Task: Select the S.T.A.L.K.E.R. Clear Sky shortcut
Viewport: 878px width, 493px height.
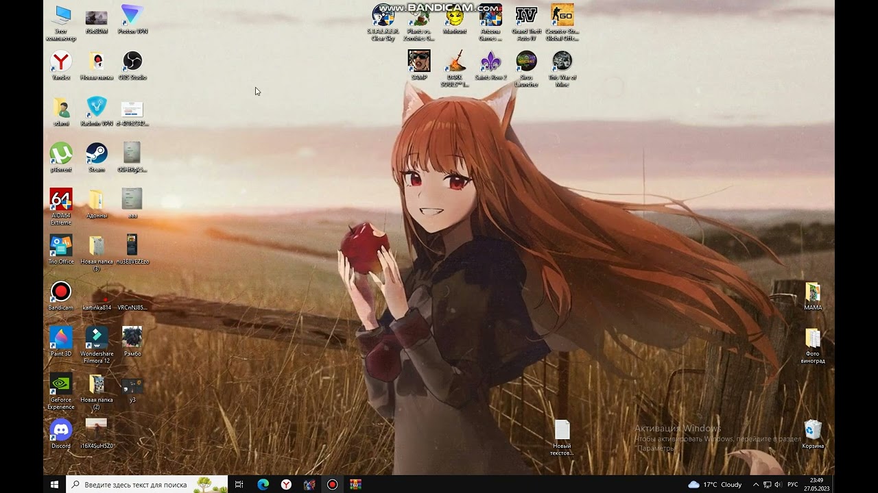Action: pyautogui.click(x=383, y=23)
